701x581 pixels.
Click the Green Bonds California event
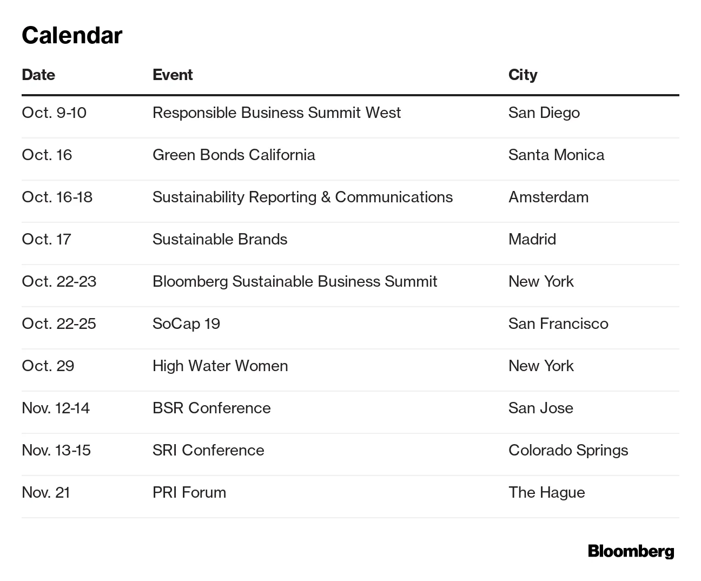[234, 155]
